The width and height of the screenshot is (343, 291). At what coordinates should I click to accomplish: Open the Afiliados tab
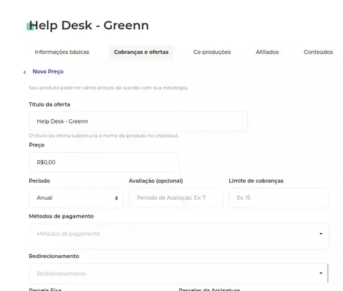(267, 52)
